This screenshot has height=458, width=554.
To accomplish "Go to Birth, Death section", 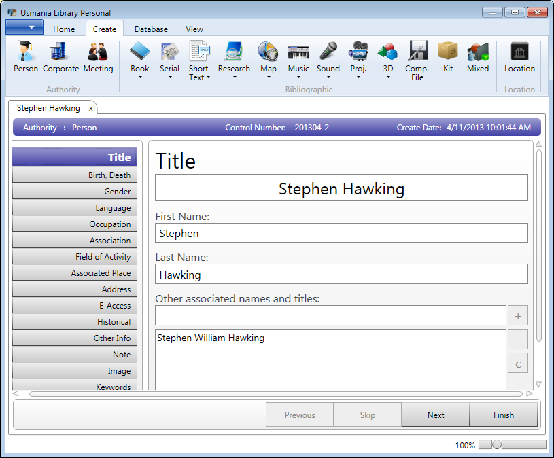I will (75, 175).
